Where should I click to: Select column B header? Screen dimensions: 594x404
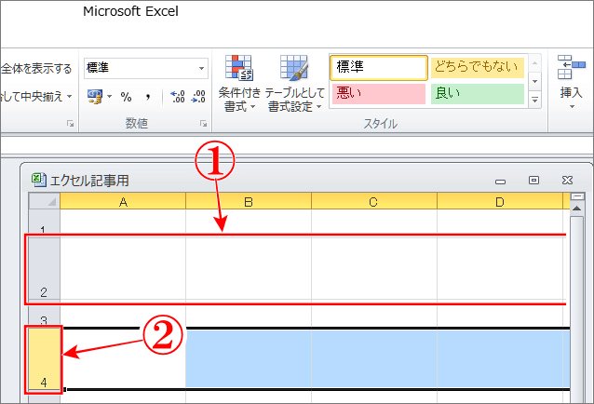coord(249,201)
